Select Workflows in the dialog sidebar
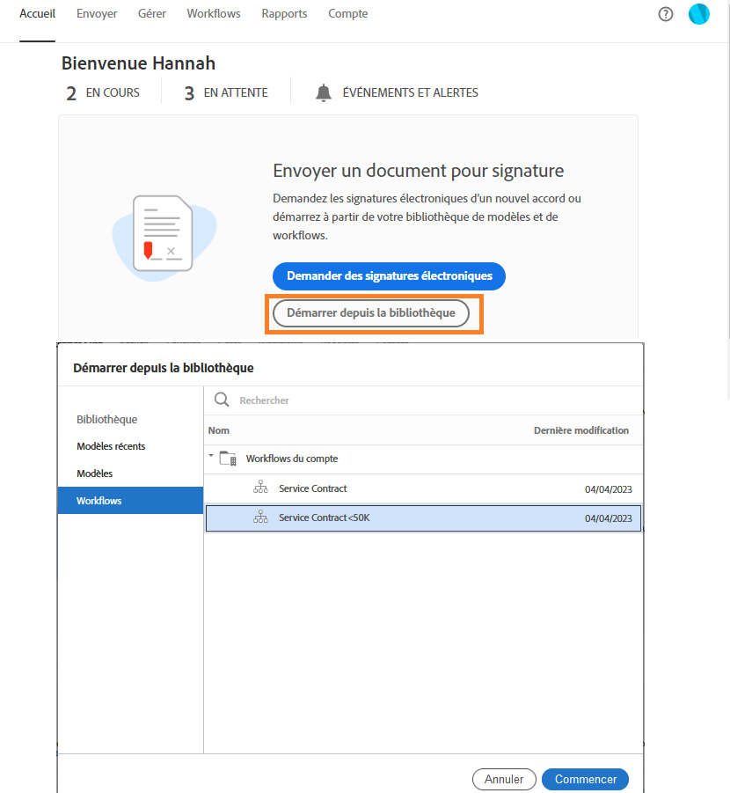The height and width of the screenshot is (793, 730). coord(130,501)
